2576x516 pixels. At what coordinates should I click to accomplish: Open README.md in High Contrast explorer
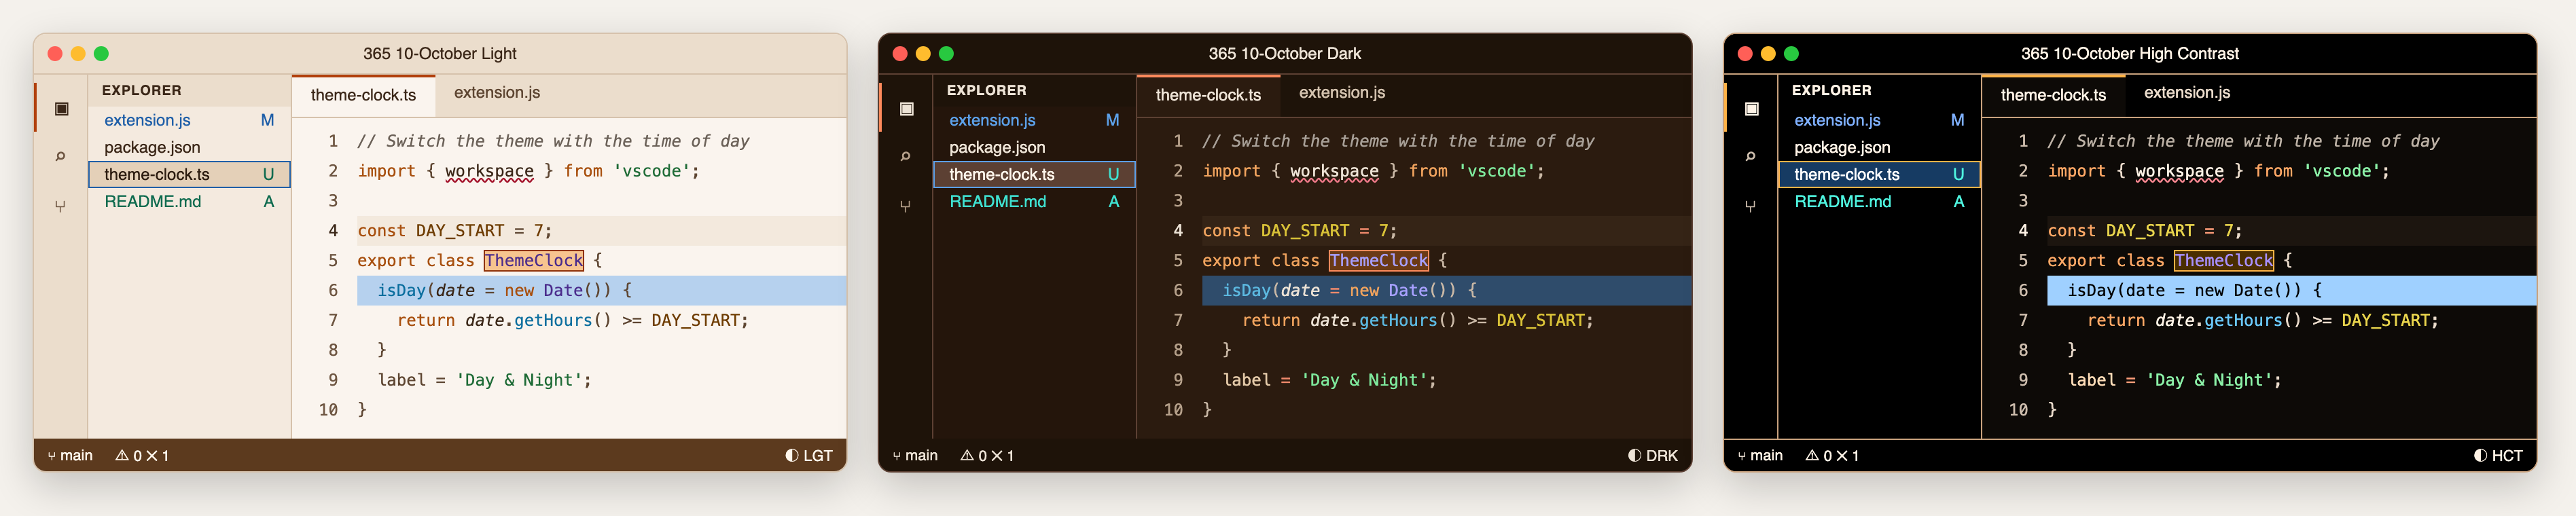pos(1879,201)
